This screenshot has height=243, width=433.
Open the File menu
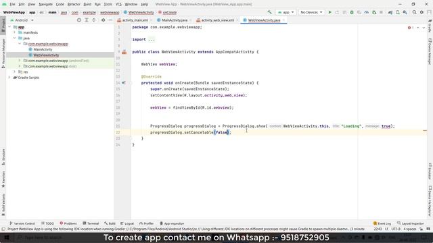click(x=12, y=5)
